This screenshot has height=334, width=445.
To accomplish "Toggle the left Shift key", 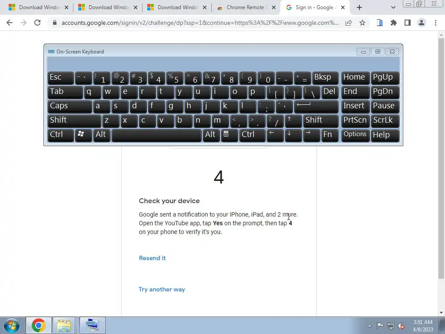I will tap(74, 120).
